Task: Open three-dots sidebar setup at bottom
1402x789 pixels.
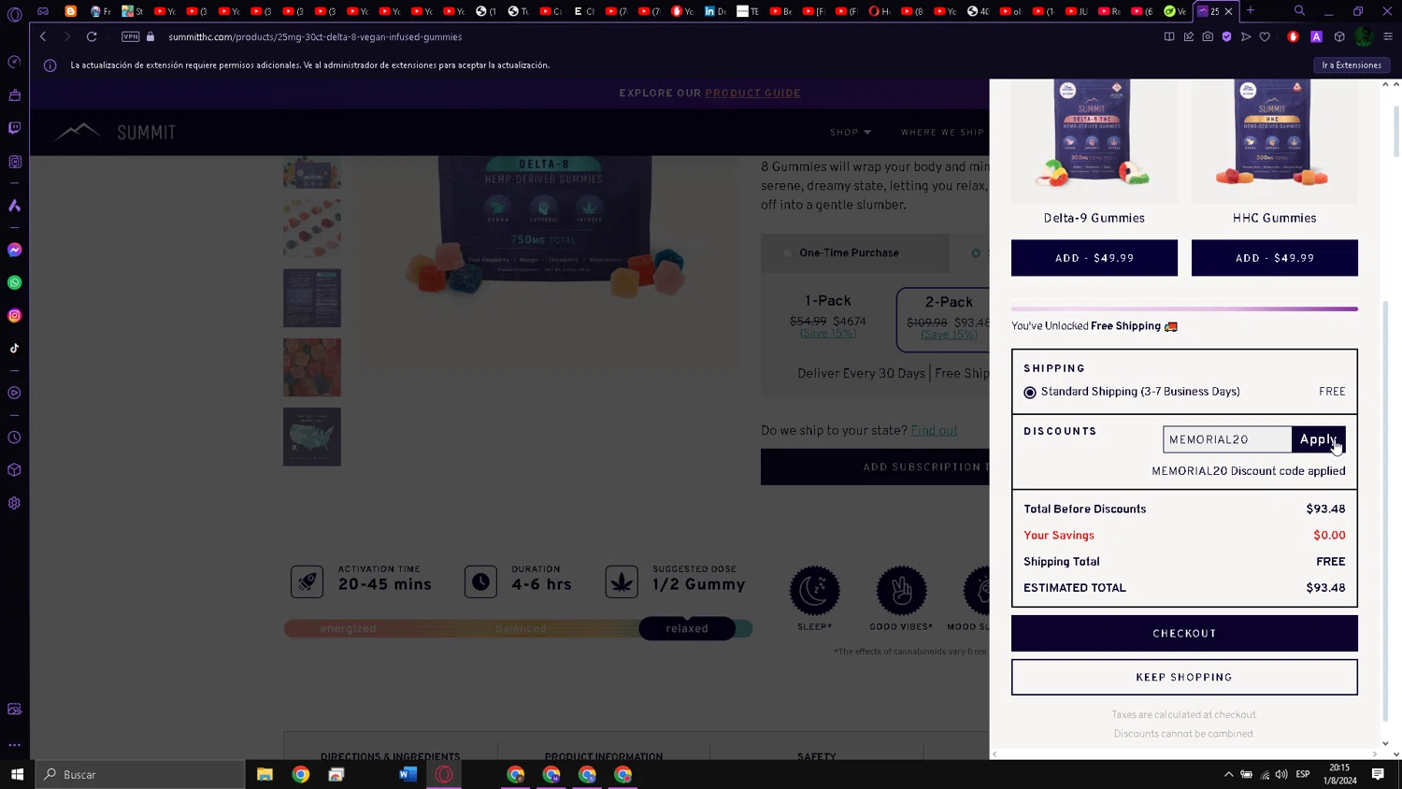Action: click(14, 745)
